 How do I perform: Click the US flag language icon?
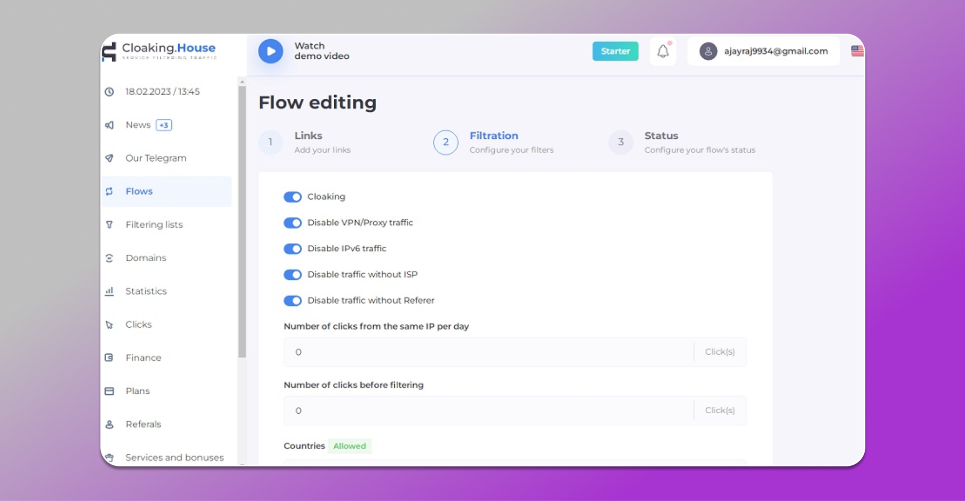click(857, 51)
